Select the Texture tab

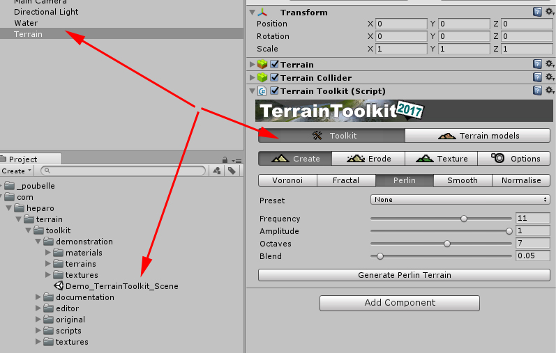[x=442, y=159]
